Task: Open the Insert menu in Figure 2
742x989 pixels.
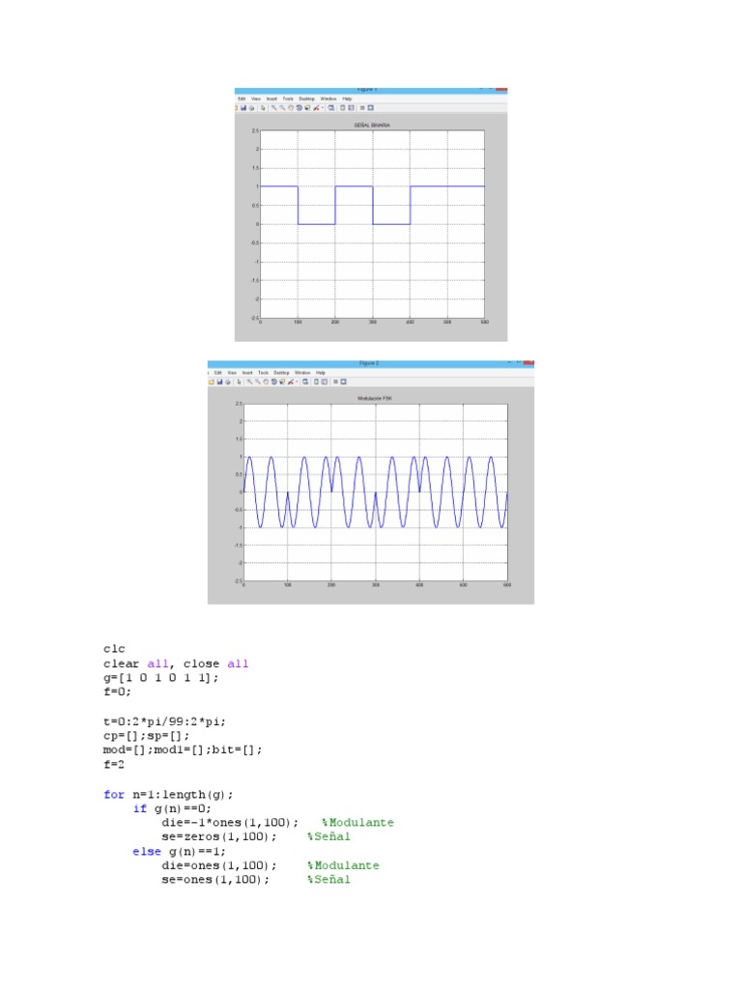Action: [x=247, y=373]
